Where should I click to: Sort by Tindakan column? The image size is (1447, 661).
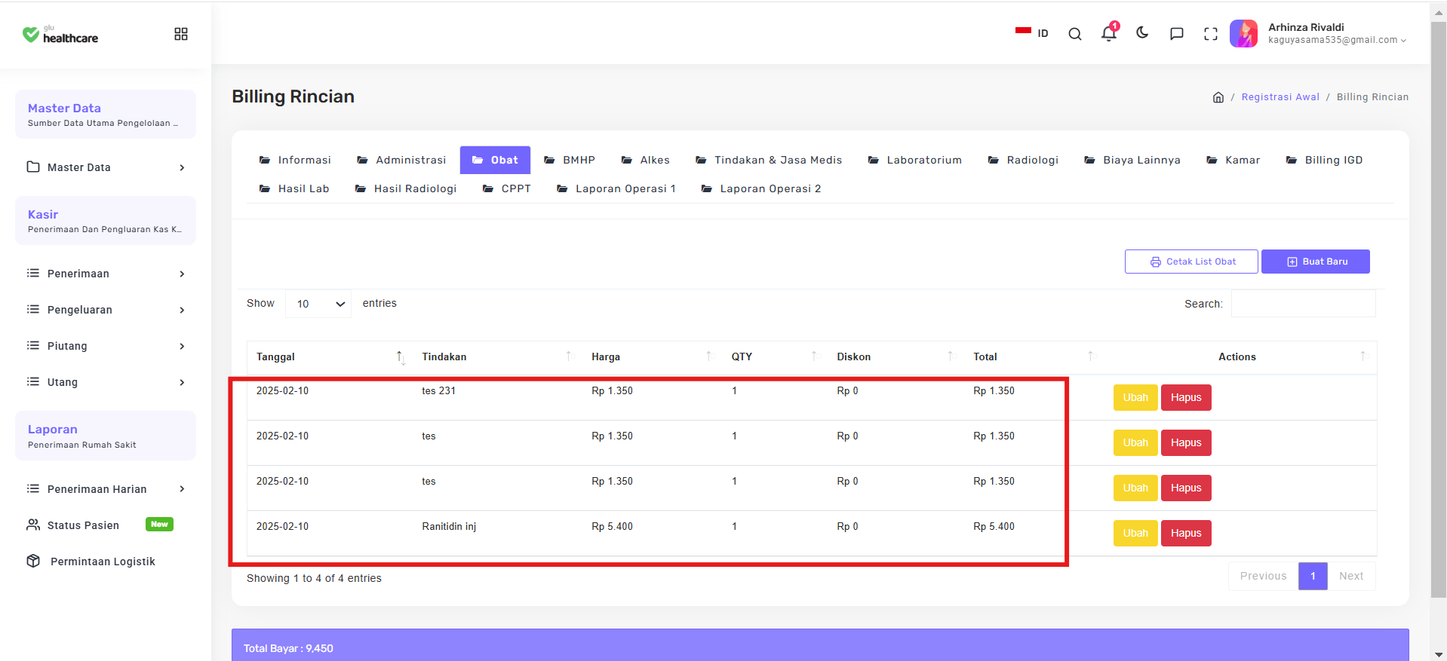497,357
